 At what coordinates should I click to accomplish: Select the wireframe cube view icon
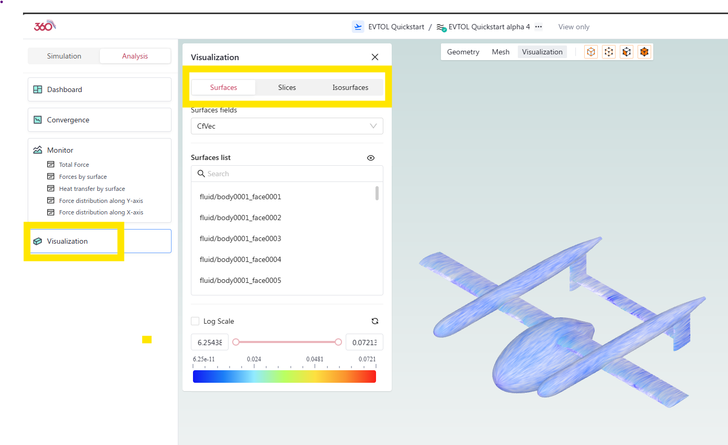point(591,52)
